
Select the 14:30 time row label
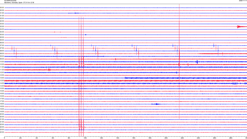coord(2,86)
